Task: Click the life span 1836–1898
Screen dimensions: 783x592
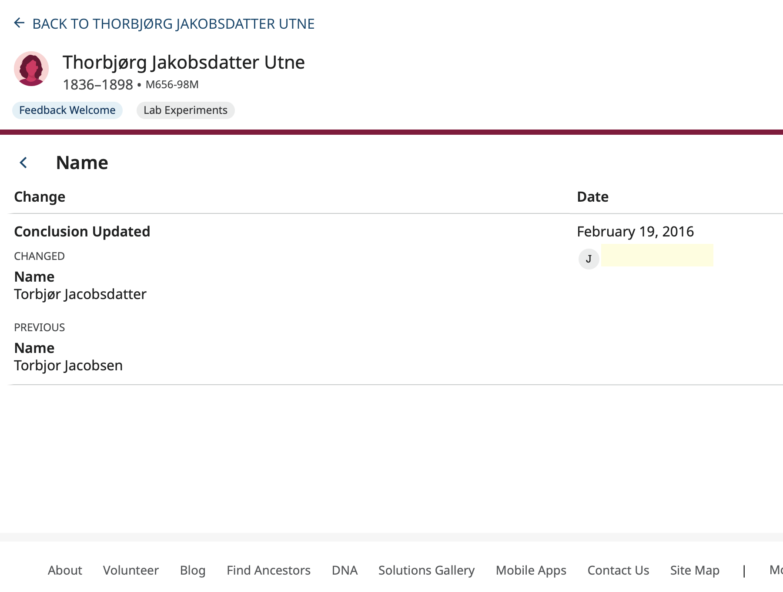Action: click(98, 85)
